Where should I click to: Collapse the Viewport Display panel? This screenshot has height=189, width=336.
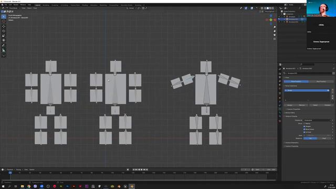pos(291,117)
